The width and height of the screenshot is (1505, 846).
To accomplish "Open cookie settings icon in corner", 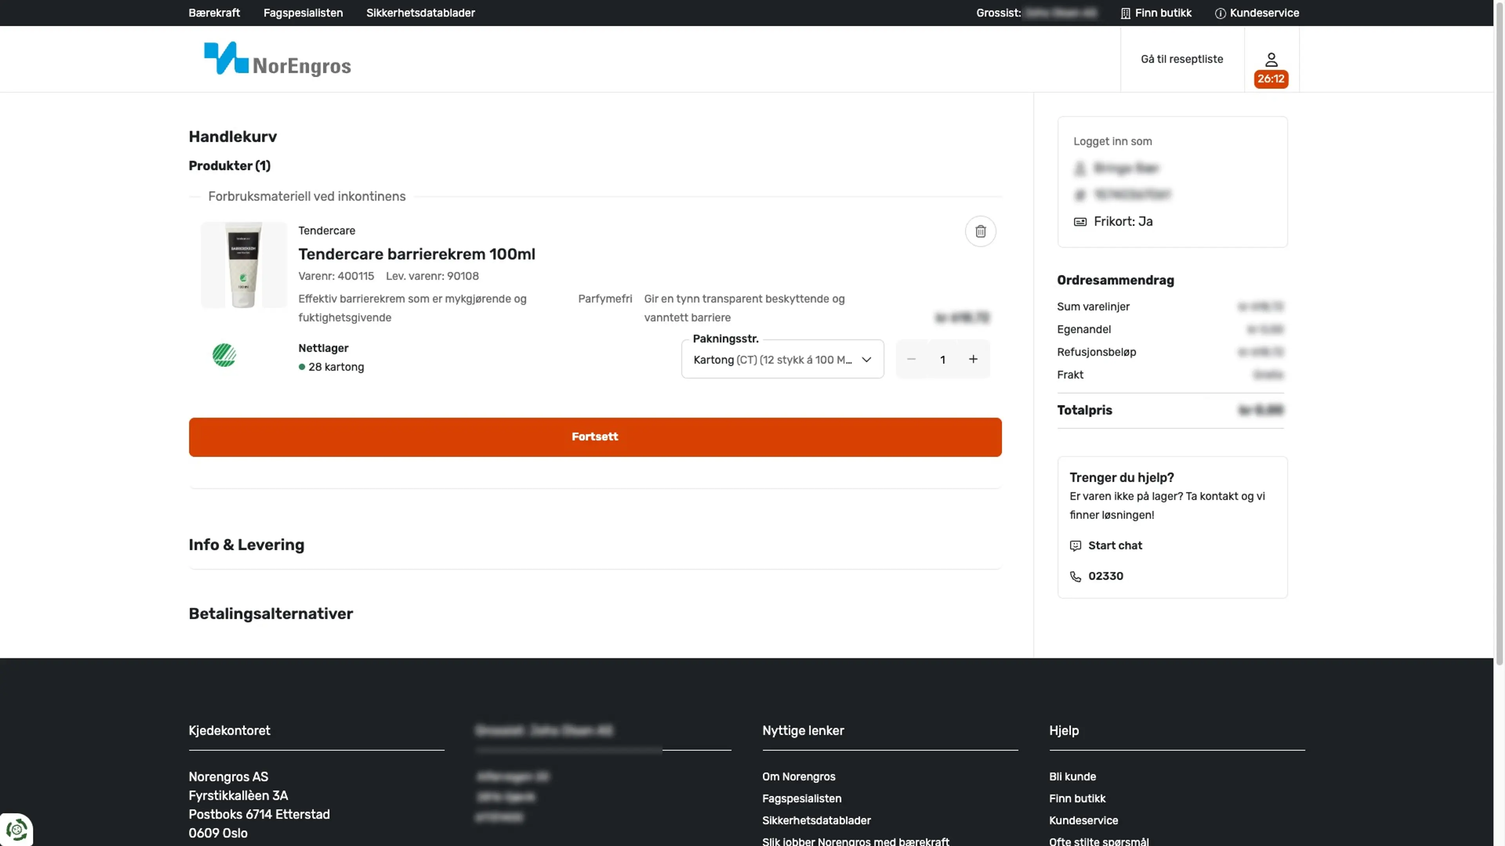I will click(x=16, y=829).
